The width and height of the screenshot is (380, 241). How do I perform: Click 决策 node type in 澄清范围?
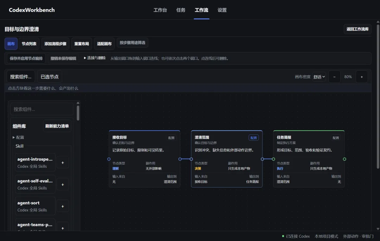pyautogui.click(x=198, y=168)
